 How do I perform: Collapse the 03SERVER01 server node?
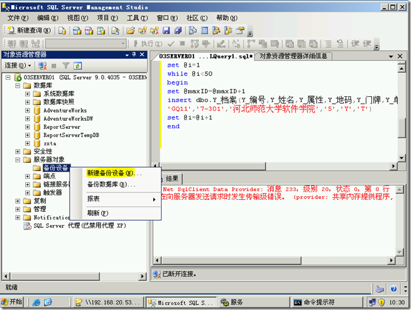click(8, 77)
